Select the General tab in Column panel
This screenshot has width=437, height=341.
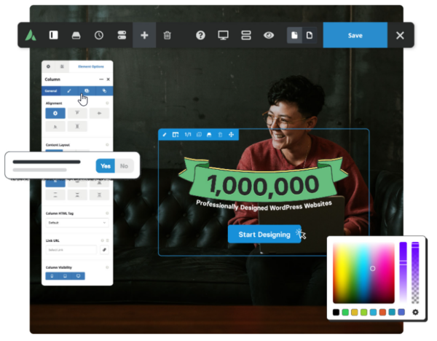click(51, 91)
